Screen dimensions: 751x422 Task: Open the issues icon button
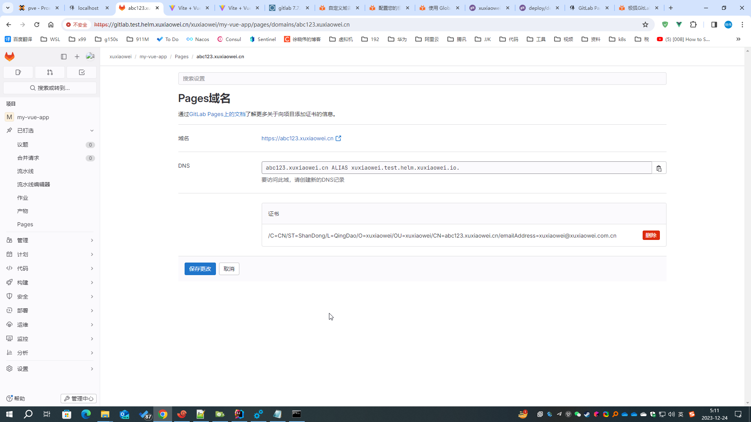18,72
